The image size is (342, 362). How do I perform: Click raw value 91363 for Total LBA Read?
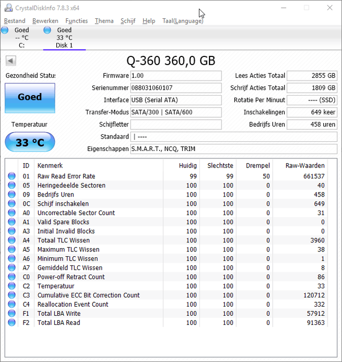316,322
